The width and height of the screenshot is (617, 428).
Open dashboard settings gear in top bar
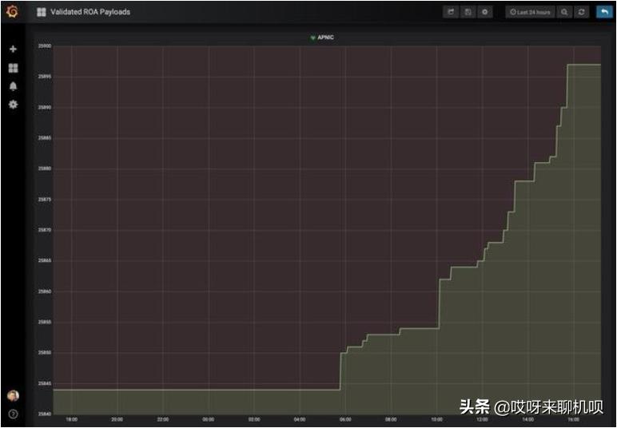pyautogui.click(x=485, y=12)
